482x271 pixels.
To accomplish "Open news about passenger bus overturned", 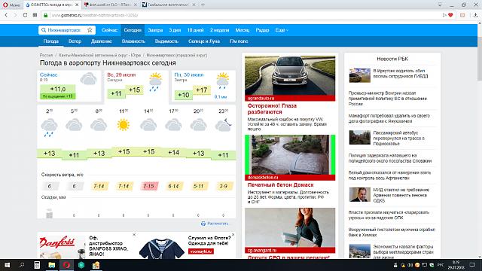I will pyautogui.click(x=398, y=138).
